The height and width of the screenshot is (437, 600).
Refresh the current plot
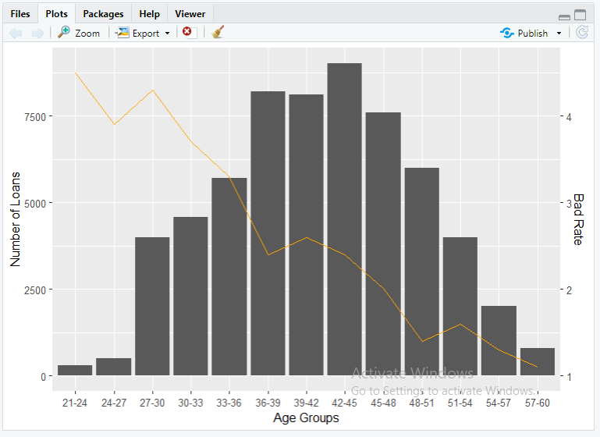tap(582, 33)
